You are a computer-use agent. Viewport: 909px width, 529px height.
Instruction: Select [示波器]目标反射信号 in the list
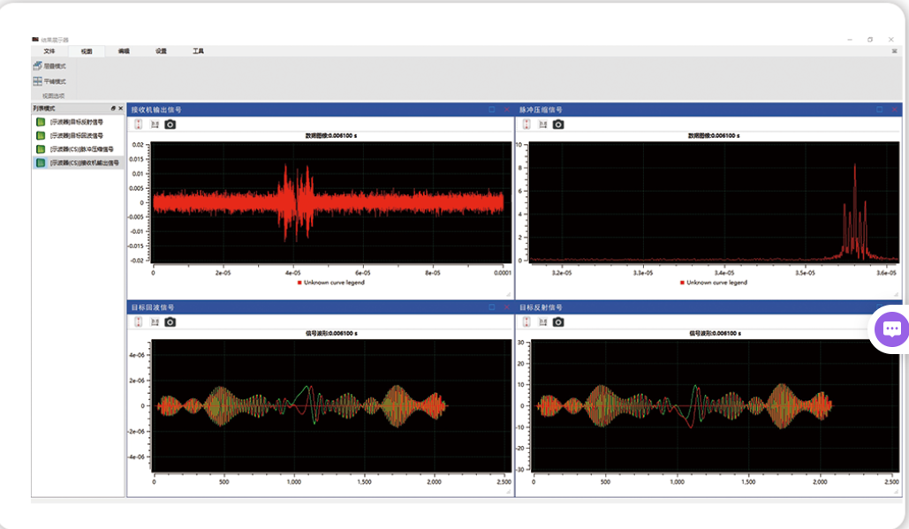tap(78, 122)
